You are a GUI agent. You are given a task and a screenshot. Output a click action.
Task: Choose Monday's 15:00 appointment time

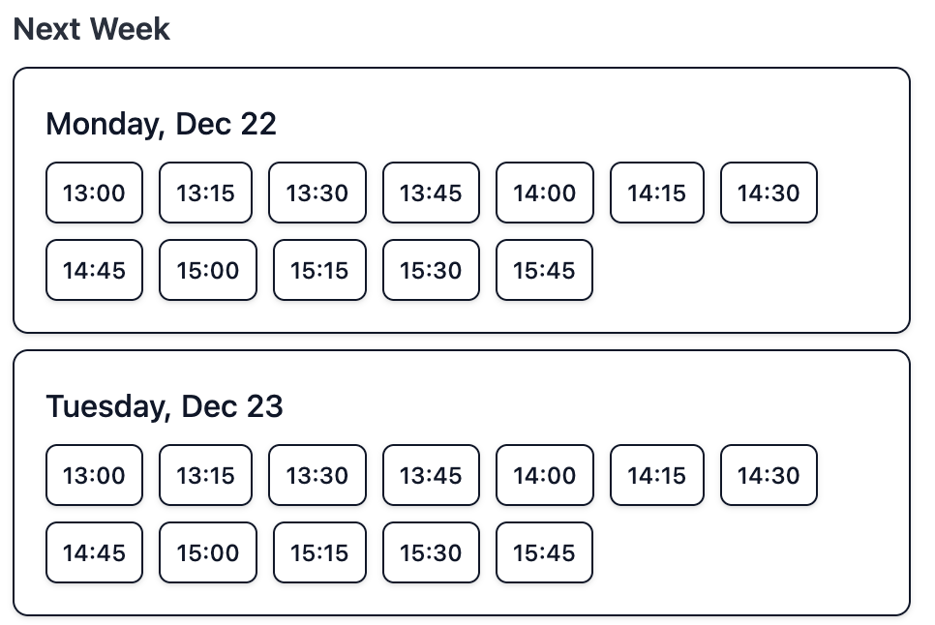[x=207, y=270]
